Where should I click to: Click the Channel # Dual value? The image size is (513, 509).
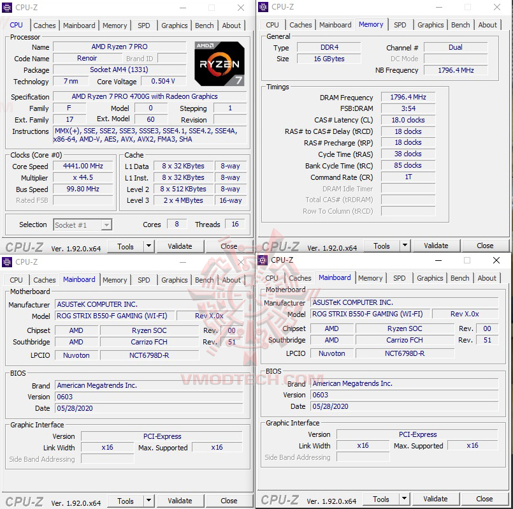456,47
